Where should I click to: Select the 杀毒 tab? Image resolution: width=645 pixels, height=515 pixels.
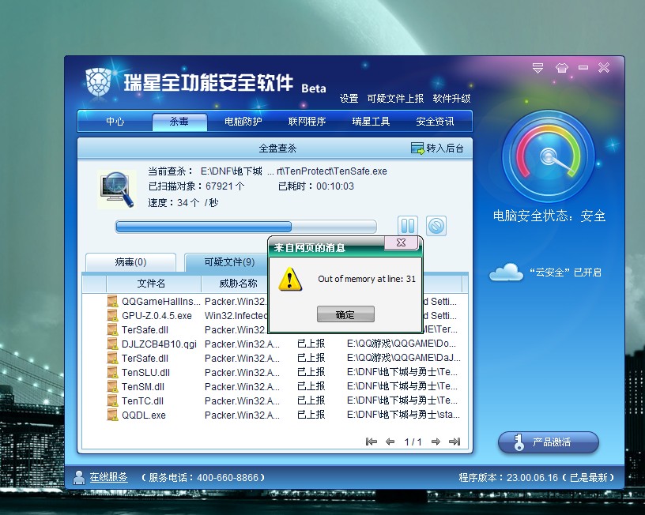click(x=179, y=122)
